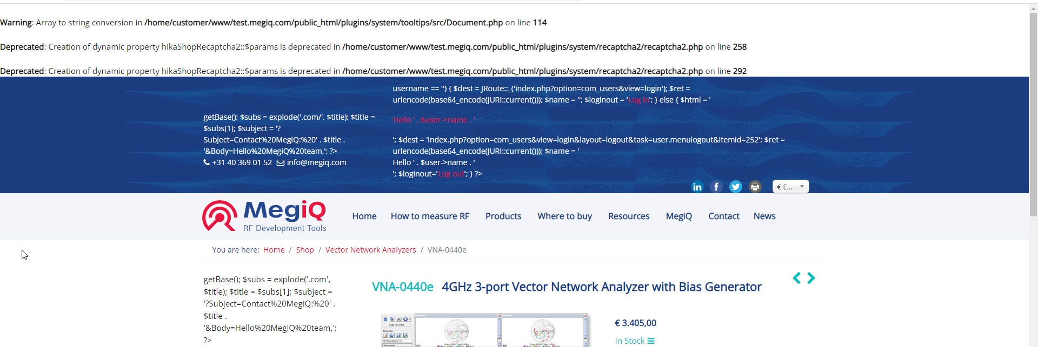Screen dimensions: 1038x347
Task: Click the line 292 Deprecated message
Action: tap(373, 71)
